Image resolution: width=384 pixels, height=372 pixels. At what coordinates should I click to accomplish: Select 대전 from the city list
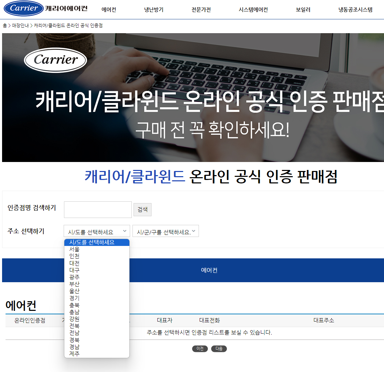[x=97, y=263]
